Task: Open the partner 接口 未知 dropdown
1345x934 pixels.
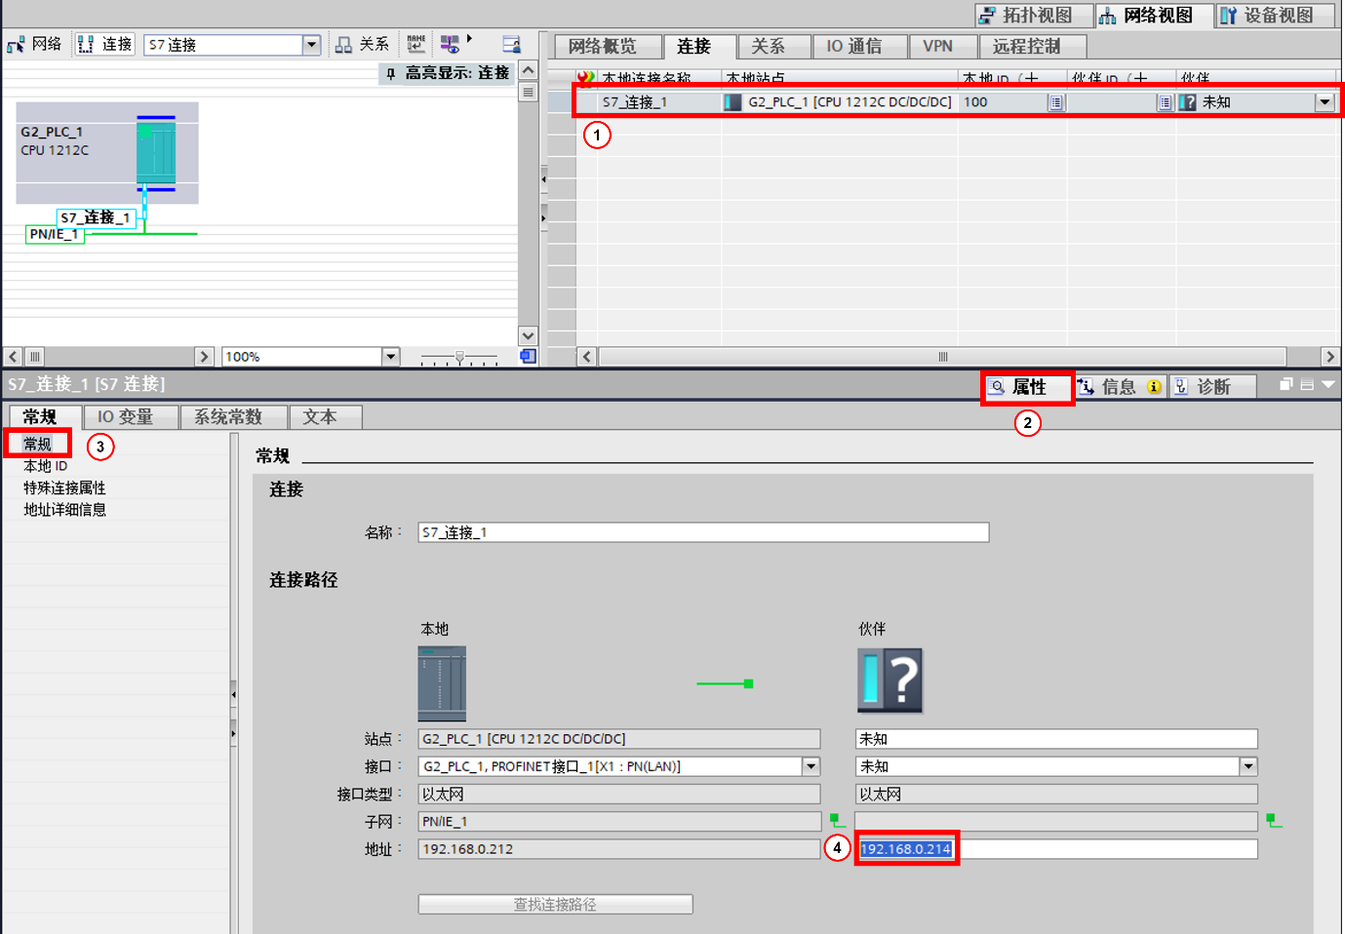Action: [1247, 766]
